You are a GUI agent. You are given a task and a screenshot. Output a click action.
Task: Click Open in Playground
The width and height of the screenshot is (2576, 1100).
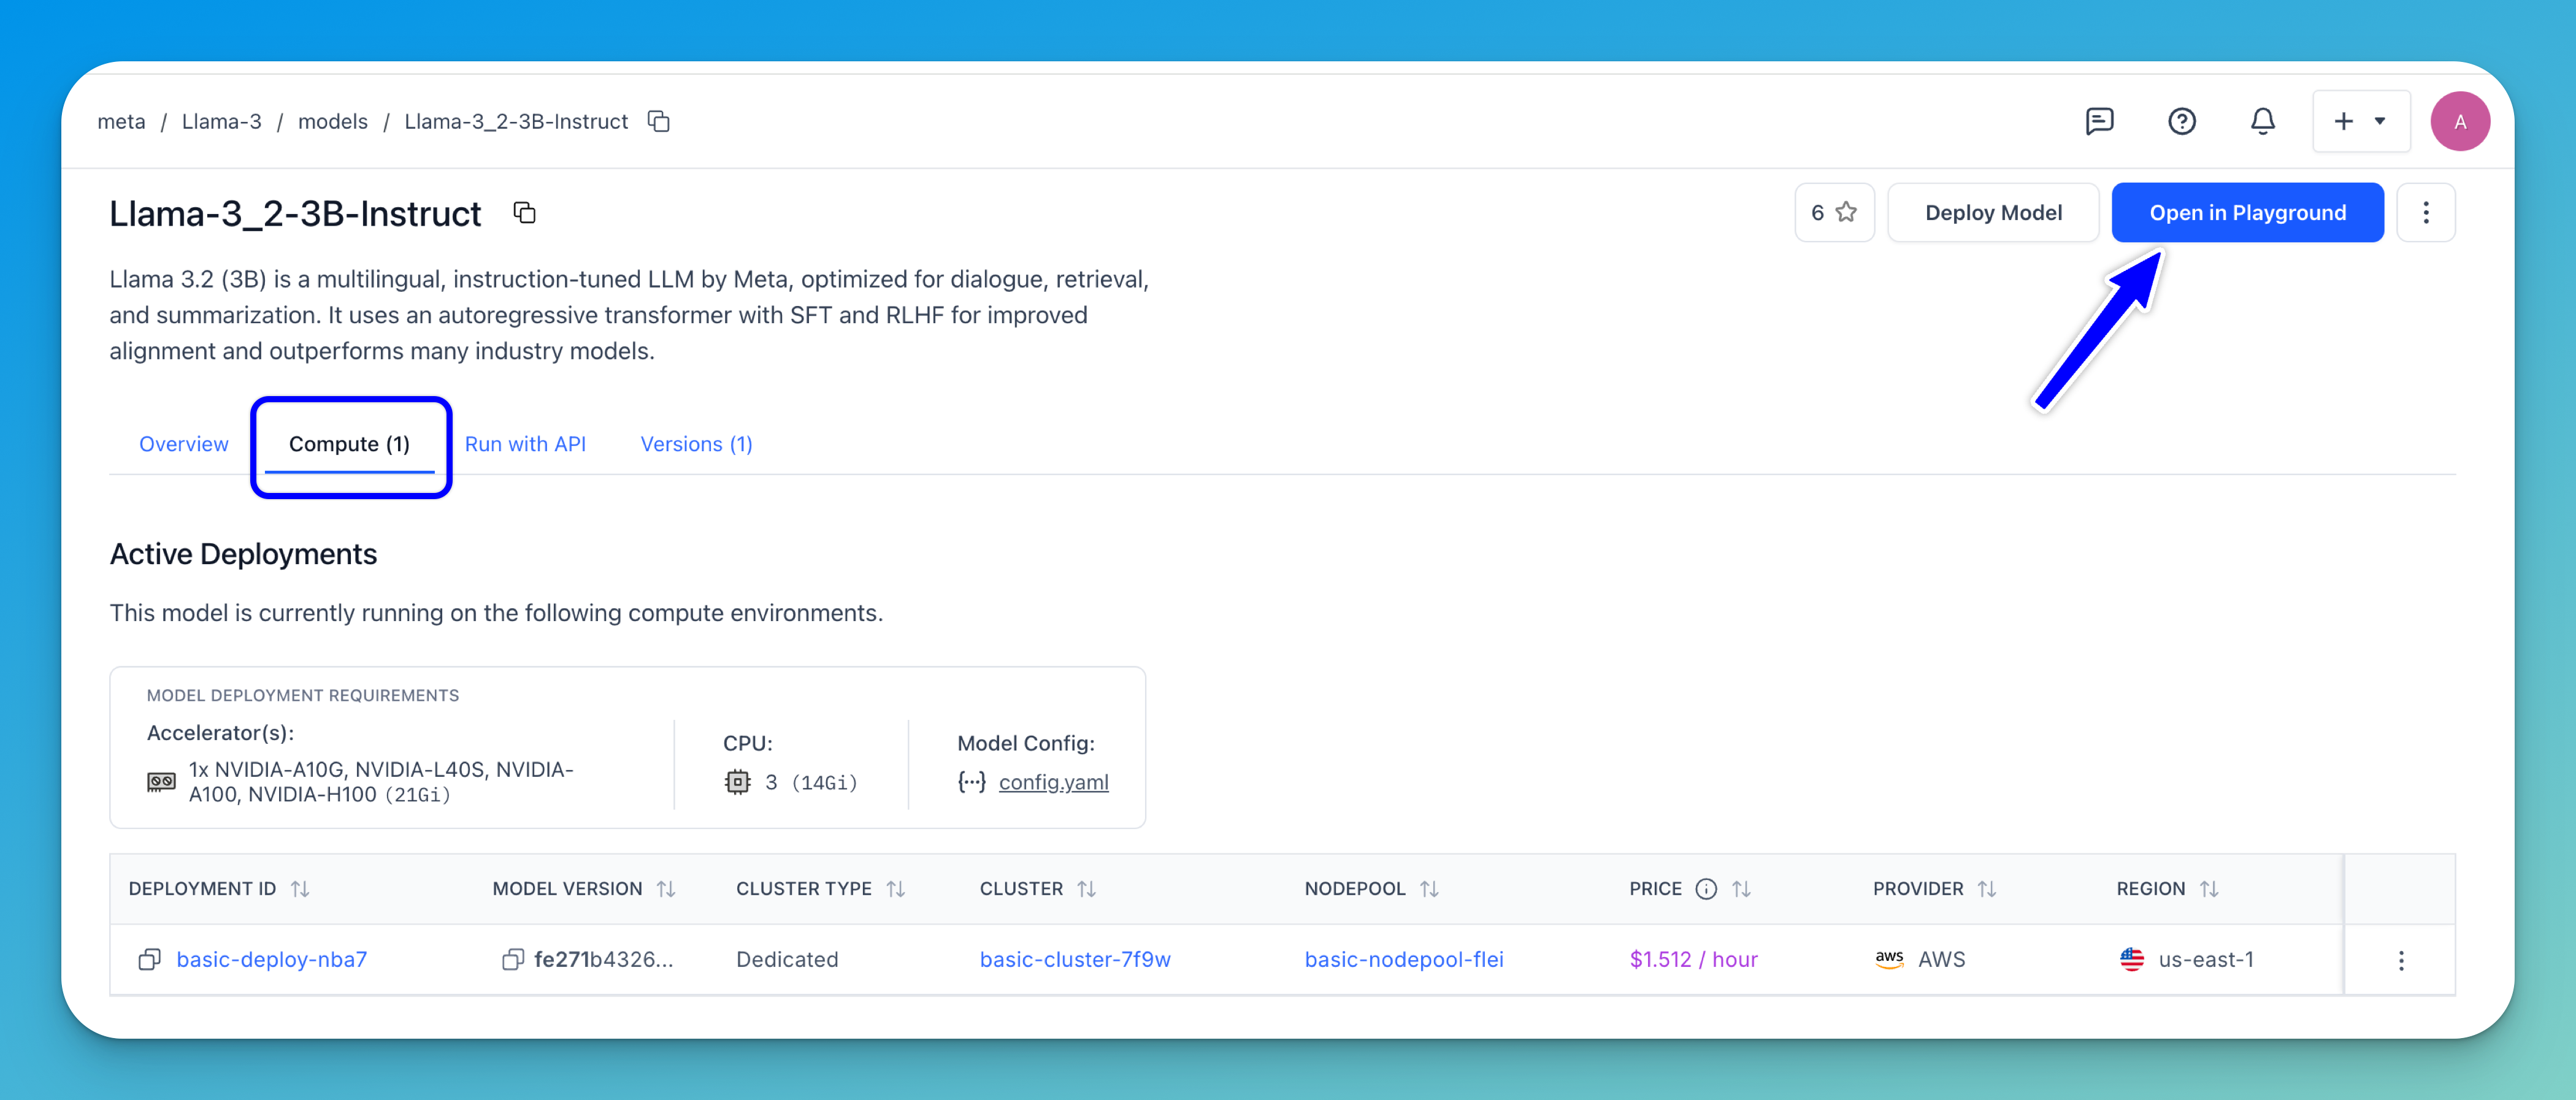(2247, 212)
